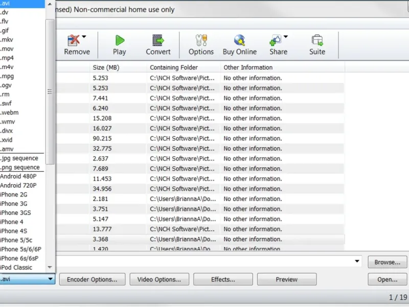409x307 pixels.
Task: Click the format list scroll-down arrow
Action: click(x=50, y=267)
